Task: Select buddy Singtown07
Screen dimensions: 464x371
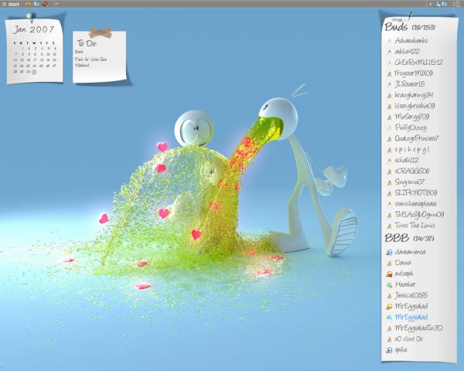Action: coord(410,182)
